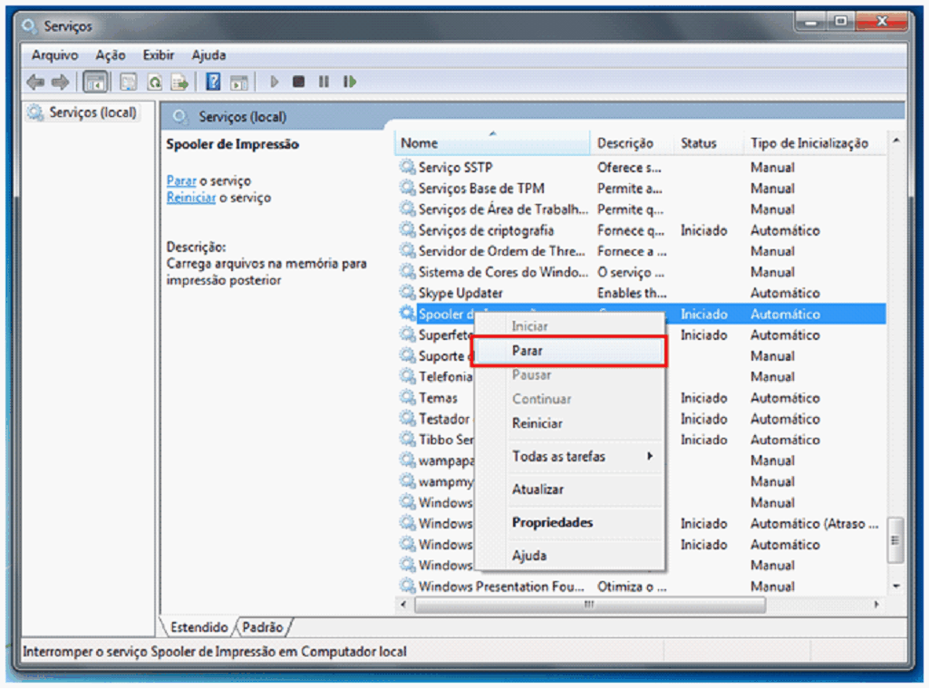Toggle the show/hide console tree icon

coord(94,82)
